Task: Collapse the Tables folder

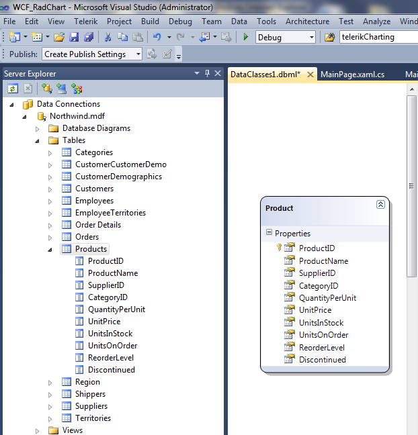Action: click(x=37, y=141)
